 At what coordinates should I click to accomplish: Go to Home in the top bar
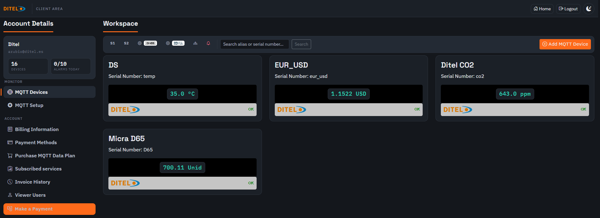click(x=542, y=9)
